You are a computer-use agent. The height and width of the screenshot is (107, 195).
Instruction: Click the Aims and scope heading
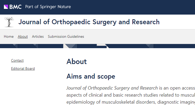coord(91,77)
